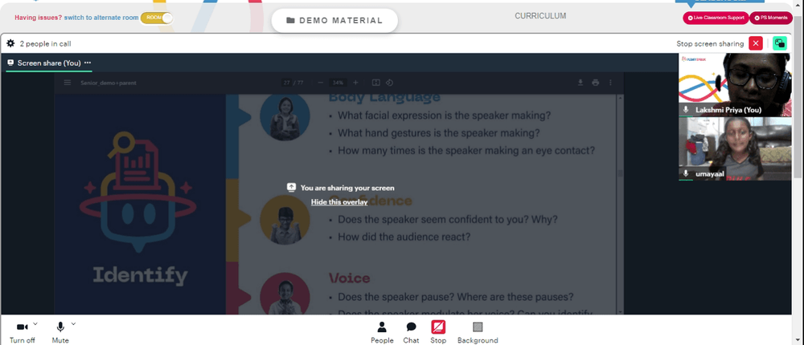Open PDF viewer more actions menu
This screenshot has height=345, width=804.
click(x=610, y=83)
